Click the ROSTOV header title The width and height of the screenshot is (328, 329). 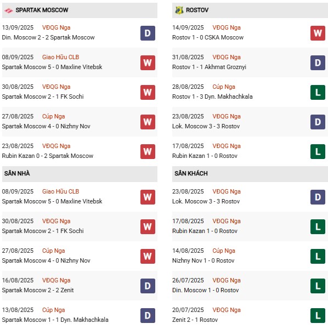[197, 10]
